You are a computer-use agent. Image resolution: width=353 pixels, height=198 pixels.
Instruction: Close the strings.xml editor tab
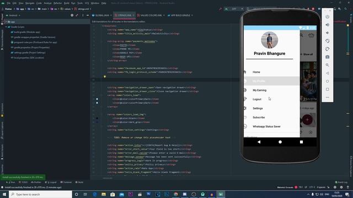point(133,15)
